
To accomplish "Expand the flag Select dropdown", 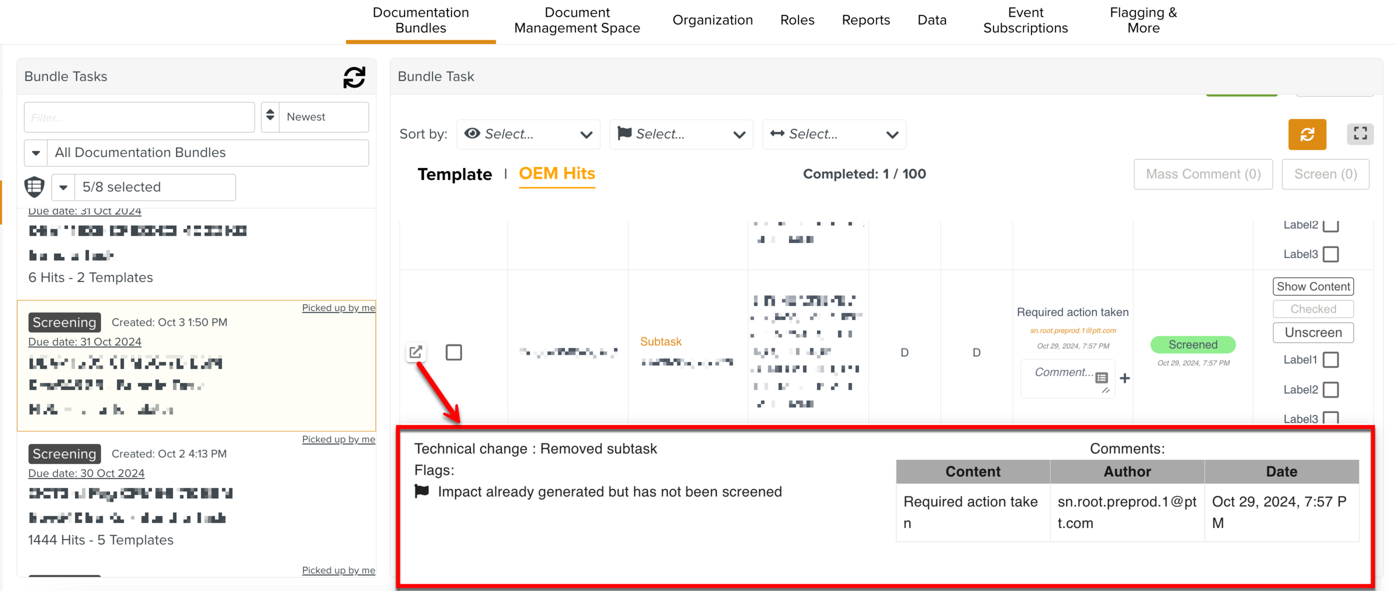I will (x=681, y=134).
